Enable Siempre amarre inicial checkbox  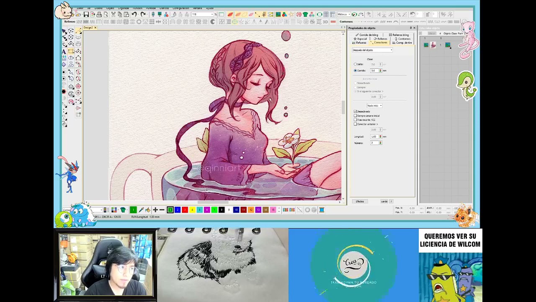[356, 116]
